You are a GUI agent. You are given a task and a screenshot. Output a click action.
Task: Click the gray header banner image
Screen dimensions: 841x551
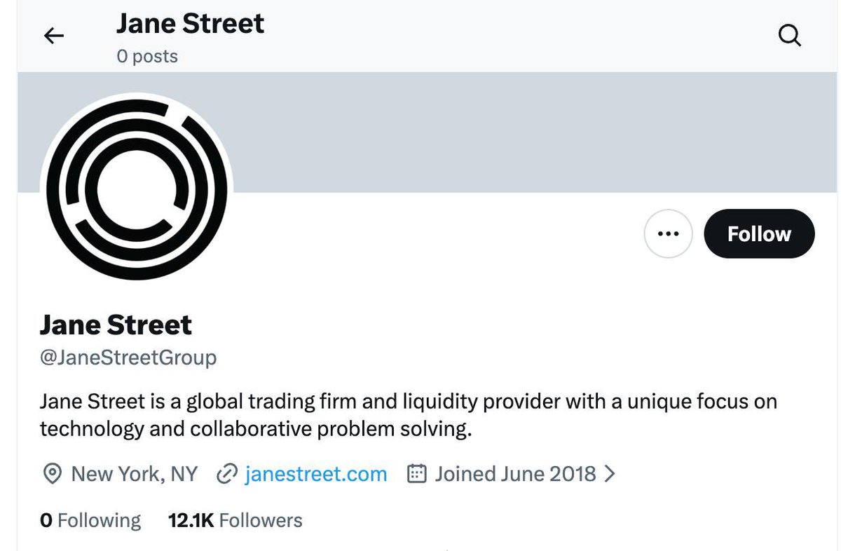click(491, 132)
